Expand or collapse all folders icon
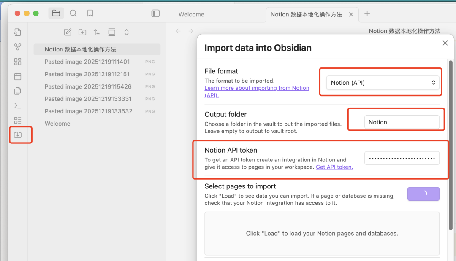 coord(127,32)
